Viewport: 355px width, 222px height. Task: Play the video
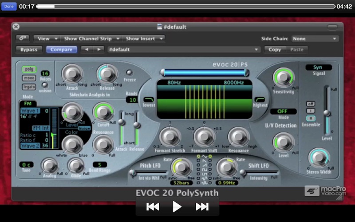(x=177, y=206)
